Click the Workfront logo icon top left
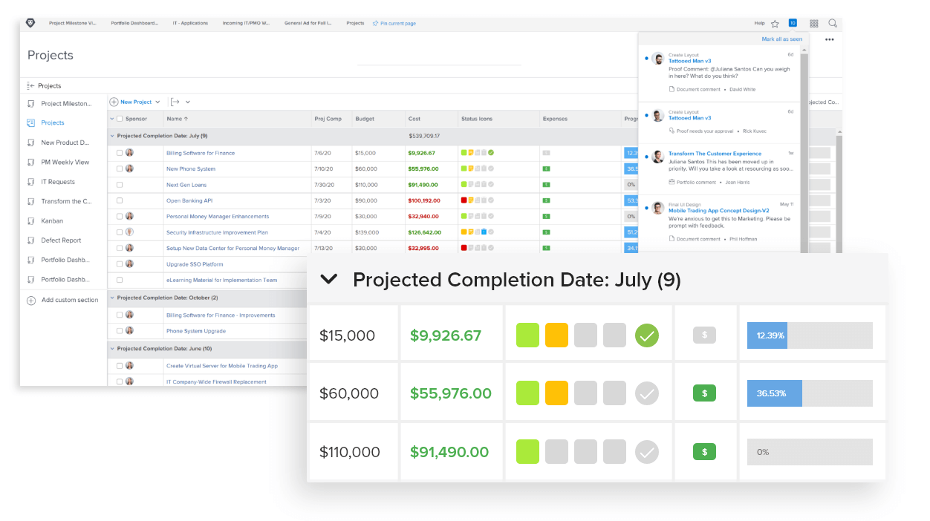 click(30, 23)
